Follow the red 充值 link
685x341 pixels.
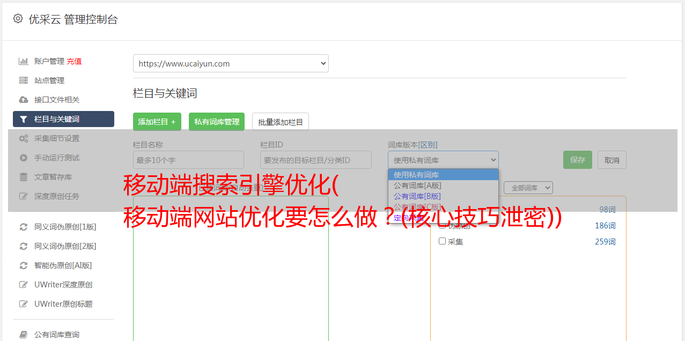click(74, 61)
